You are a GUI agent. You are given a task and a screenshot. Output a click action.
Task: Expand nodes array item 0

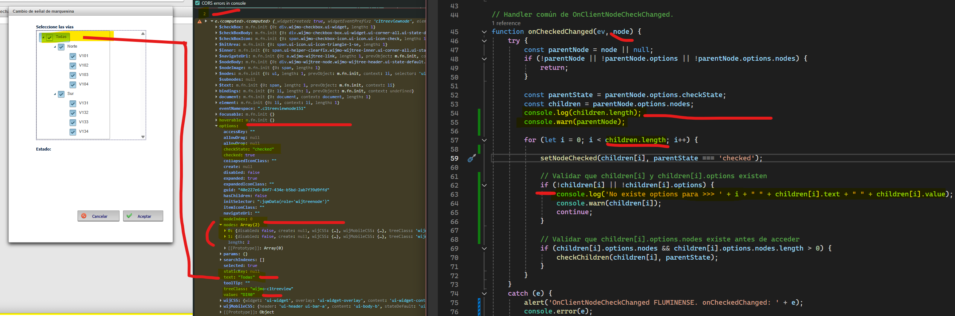[225, 231]
